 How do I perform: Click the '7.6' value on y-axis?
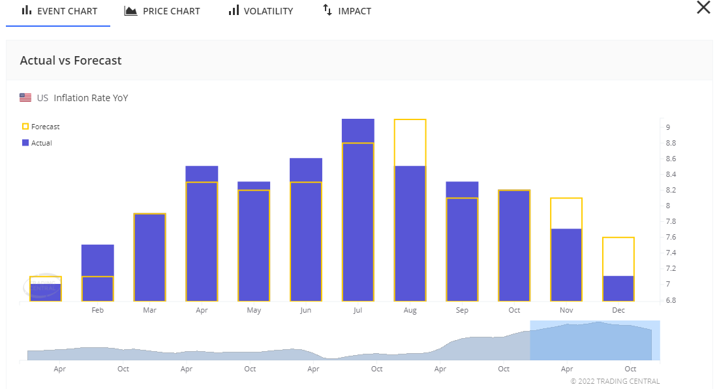point(671,237)
